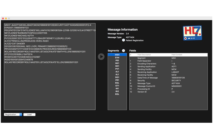Choose the GT1 segment
Viewport: 213px width, 133px height.
(x=117, y=86)
